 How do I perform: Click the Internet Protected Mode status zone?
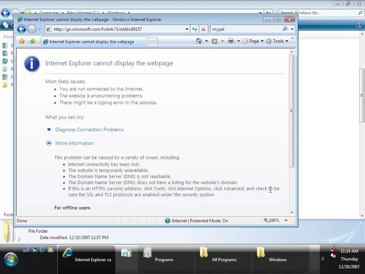pyautogui.click(x=196, y=220)
